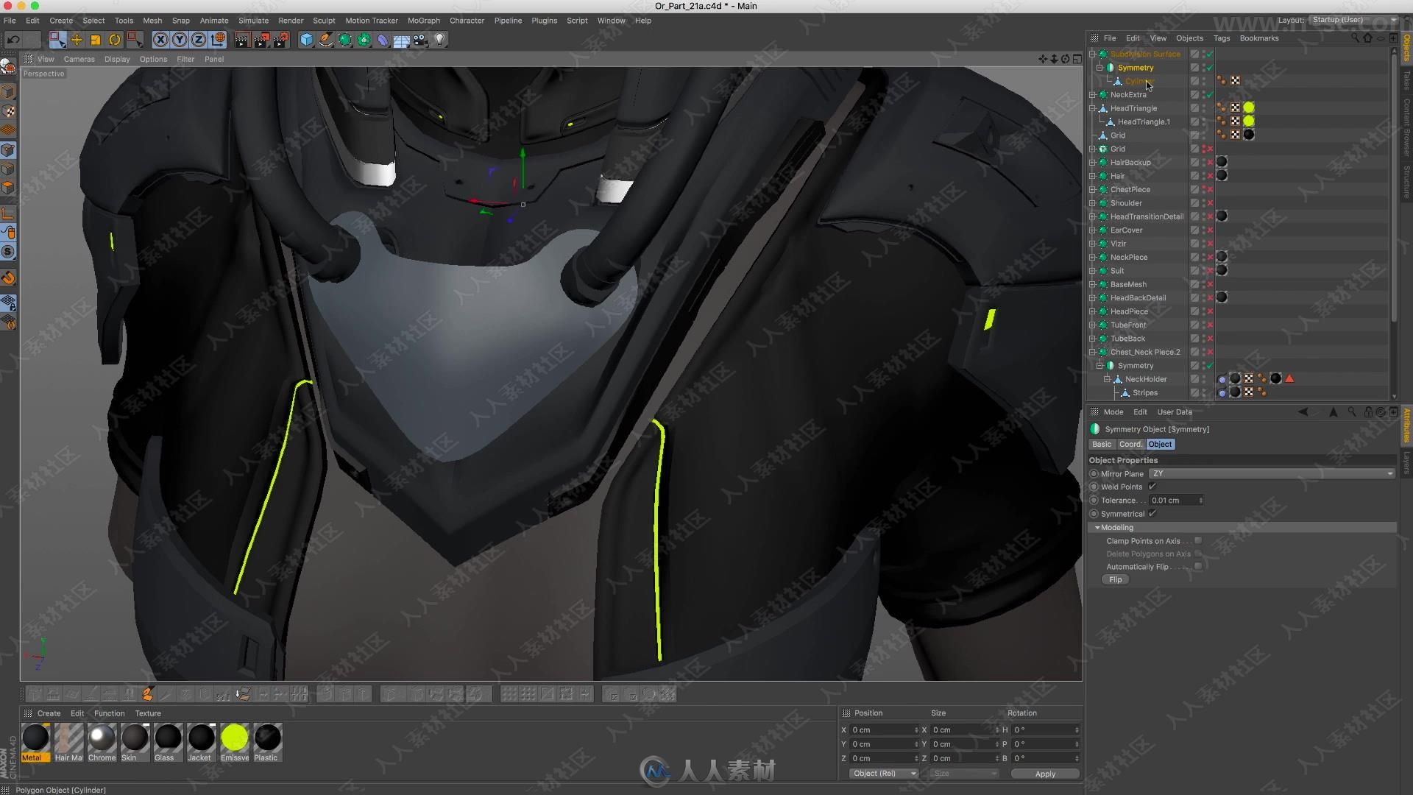Collapse the Modeling section

coord(1097,528)
